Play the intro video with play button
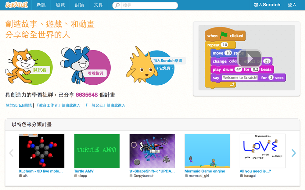Screen dimensions: 305x190 point(250,58)
